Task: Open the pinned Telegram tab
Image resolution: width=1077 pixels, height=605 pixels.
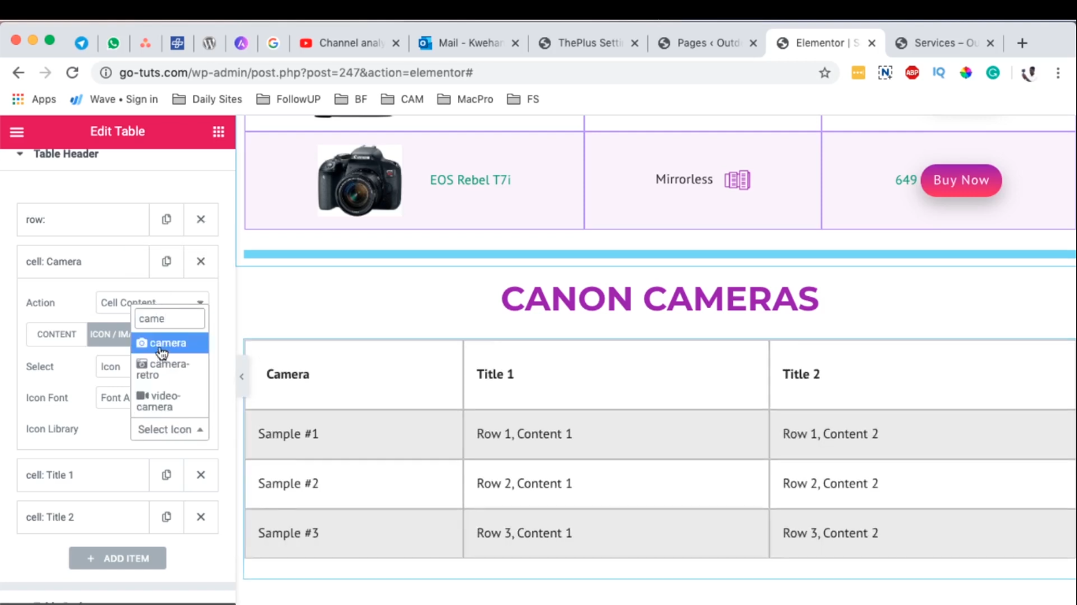Action: 81,43
